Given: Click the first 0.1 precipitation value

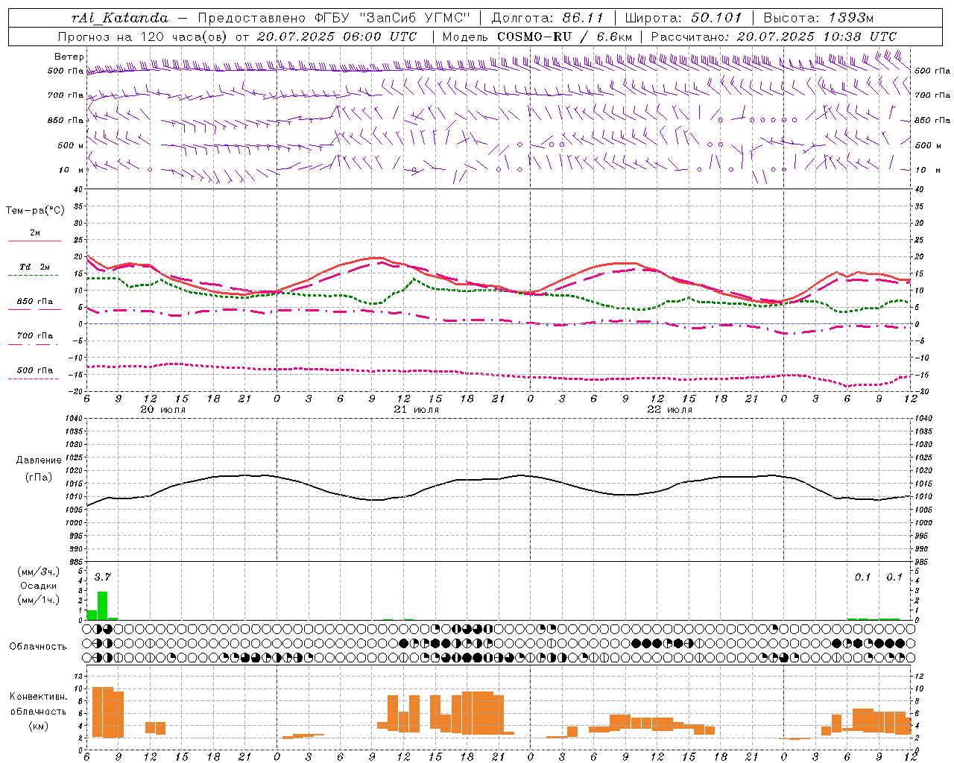Looking at the screenshot, I should [862, 577].
